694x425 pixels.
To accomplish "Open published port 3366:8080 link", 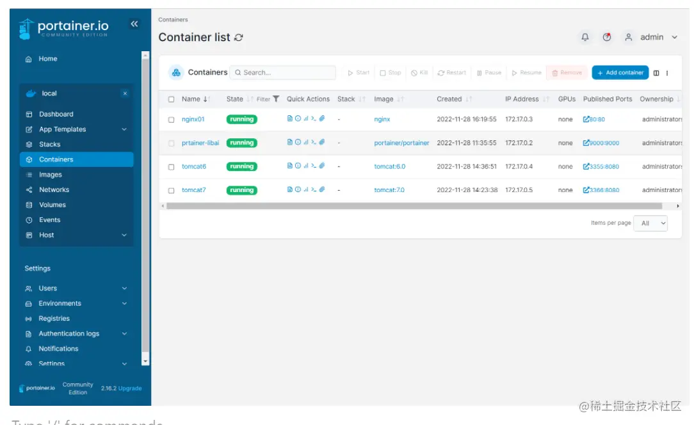I will 601,190.
